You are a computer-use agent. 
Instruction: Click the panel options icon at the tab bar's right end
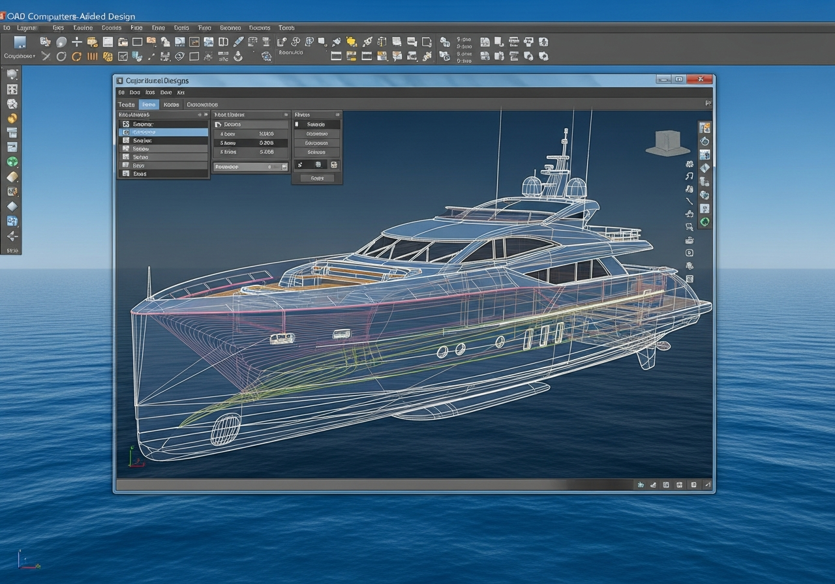tap(708, 103)
